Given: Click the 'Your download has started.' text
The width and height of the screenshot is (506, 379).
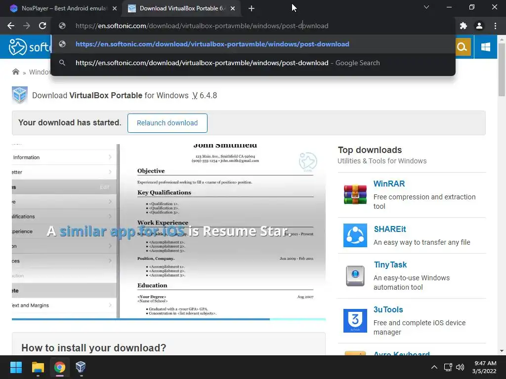Looking at the screenshot, I should tap(70, 123).
